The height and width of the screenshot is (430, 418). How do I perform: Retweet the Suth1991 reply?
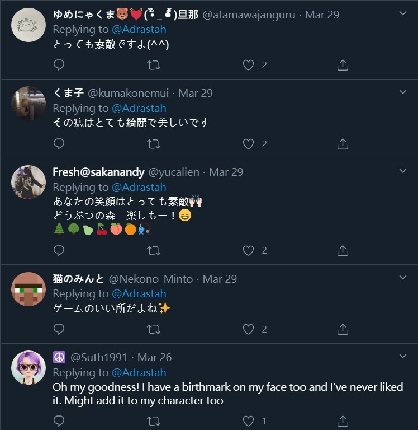pyautogui.click(x=153, y=420)
